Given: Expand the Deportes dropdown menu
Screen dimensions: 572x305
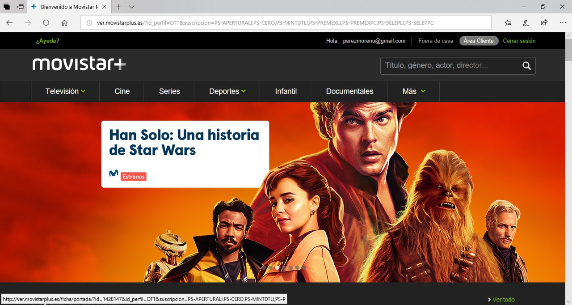Looking at the screenshot, I should [227, 91].
